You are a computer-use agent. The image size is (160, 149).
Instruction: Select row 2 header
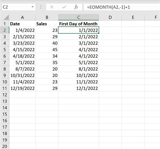5,30
